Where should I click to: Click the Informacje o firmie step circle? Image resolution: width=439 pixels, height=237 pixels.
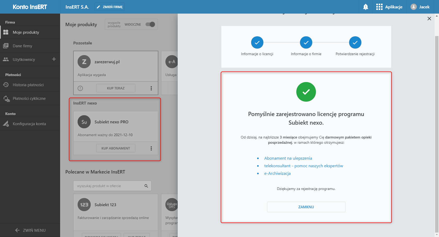306,42
